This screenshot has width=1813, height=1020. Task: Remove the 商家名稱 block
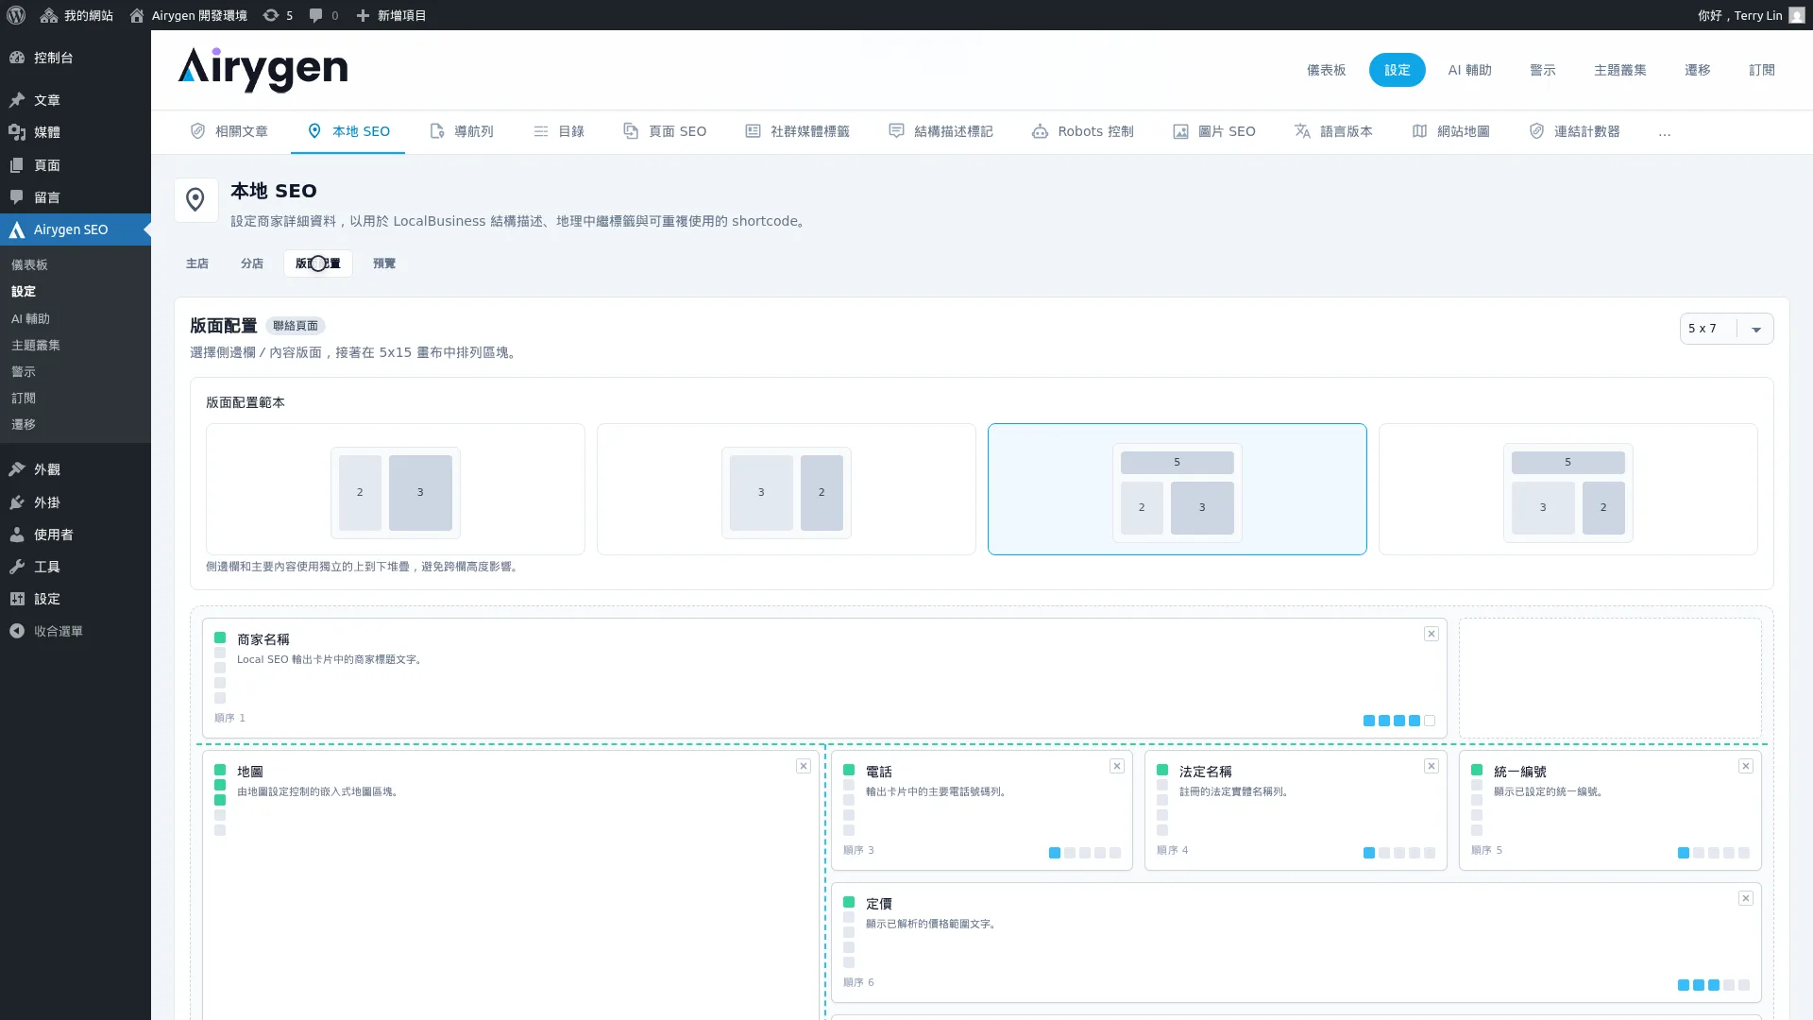pos(1432,634)
